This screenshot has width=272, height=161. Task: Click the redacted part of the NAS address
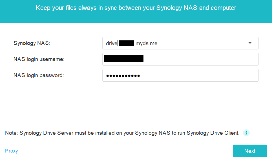(126, 43)
